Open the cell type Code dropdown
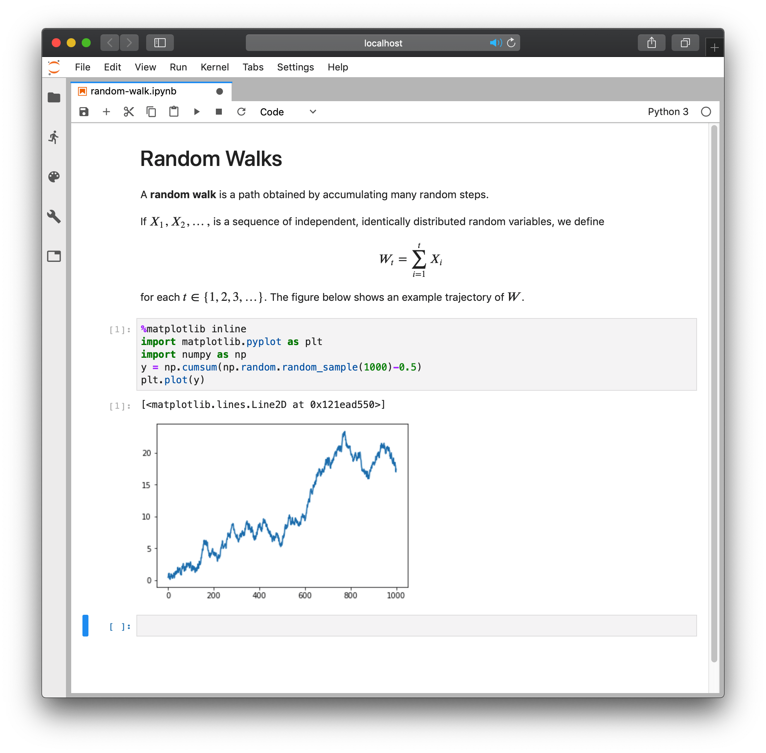Image resolution: width=766 pixels, height=753 pixels. pos(289,112)
